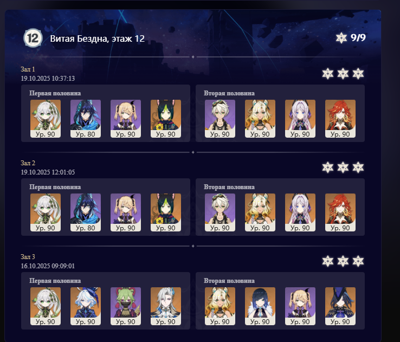Click the floor 12 badge icon
Image resolution: width=400 pixels, height=342 pixels.
pos(33,38)
